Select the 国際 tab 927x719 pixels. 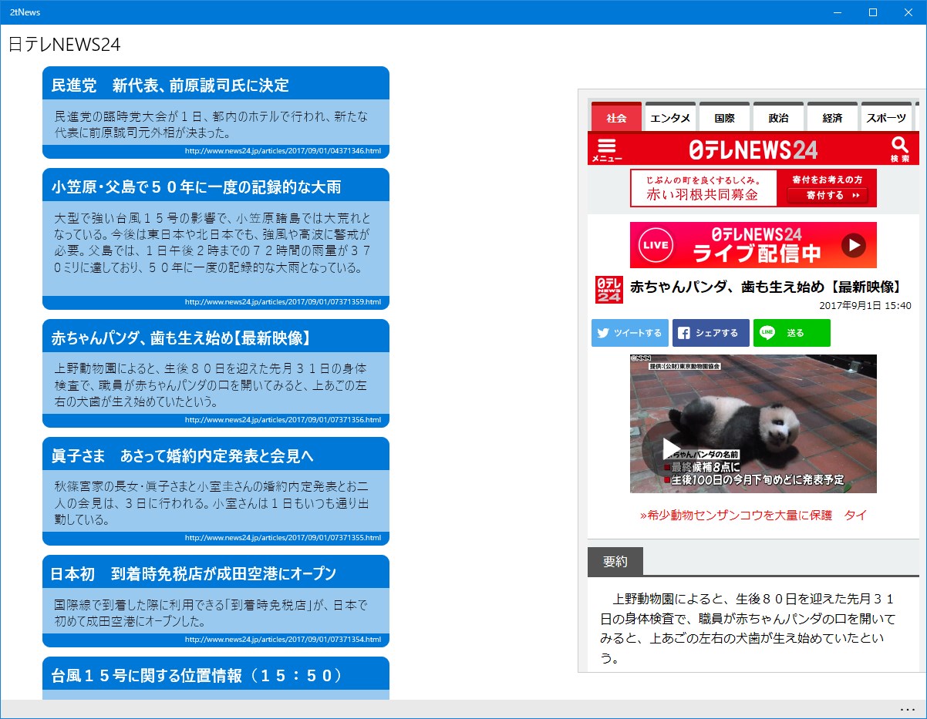click(724, 117)
